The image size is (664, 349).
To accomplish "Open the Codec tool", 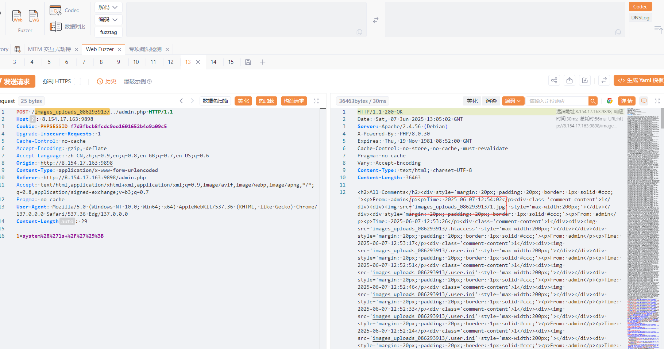I will (64, 11).
